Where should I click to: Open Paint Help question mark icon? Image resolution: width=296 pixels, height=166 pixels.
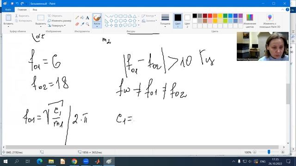point(287,9)
